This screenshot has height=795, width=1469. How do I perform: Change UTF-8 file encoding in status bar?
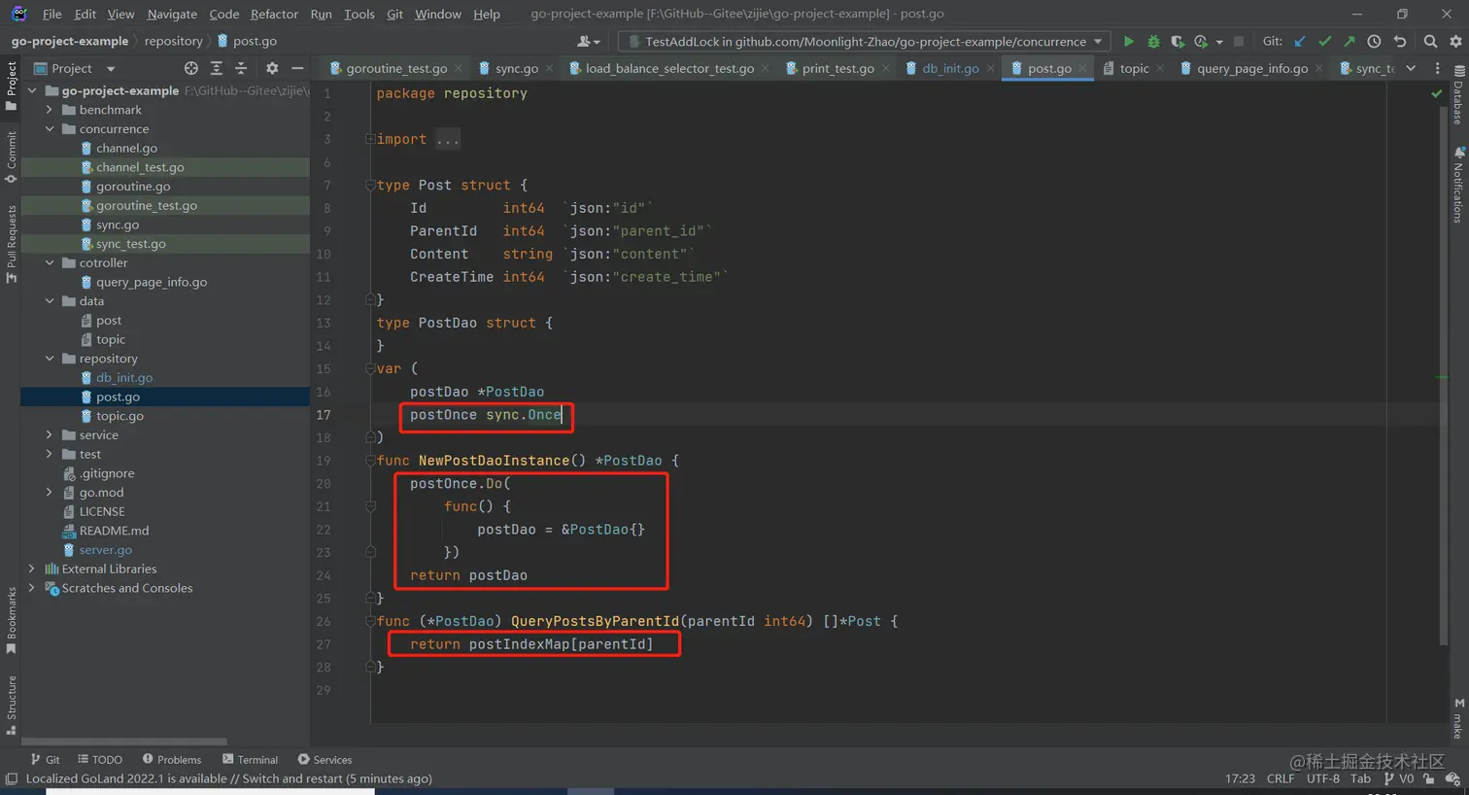pos(1323,778)
